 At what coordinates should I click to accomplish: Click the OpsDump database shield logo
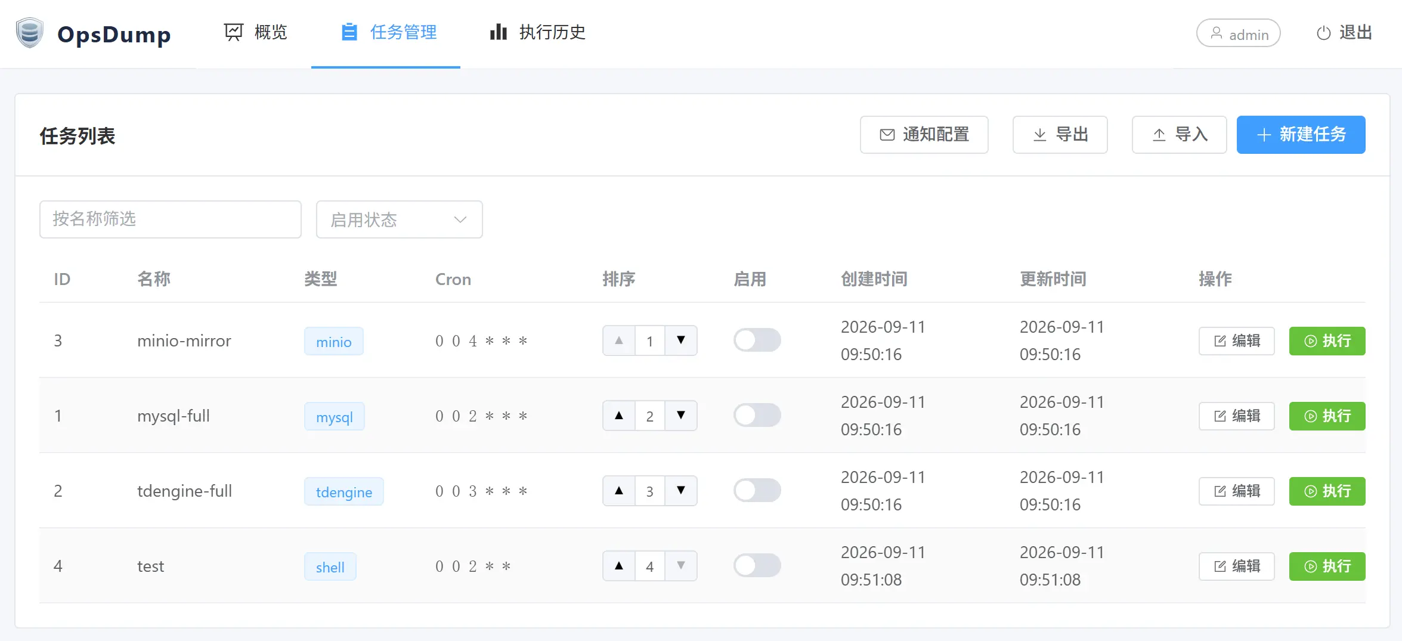[x=30, y=33]
